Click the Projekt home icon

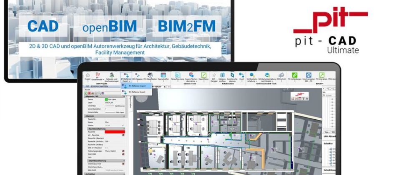pos(88,75)
